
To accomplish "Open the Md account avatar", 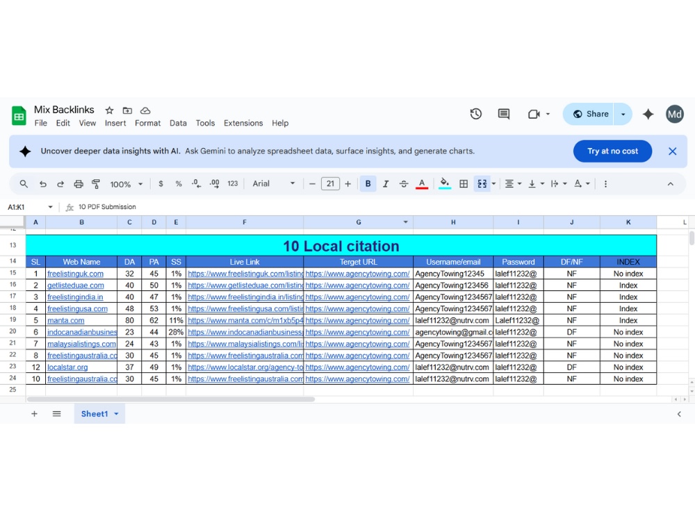I will [675, 114].
